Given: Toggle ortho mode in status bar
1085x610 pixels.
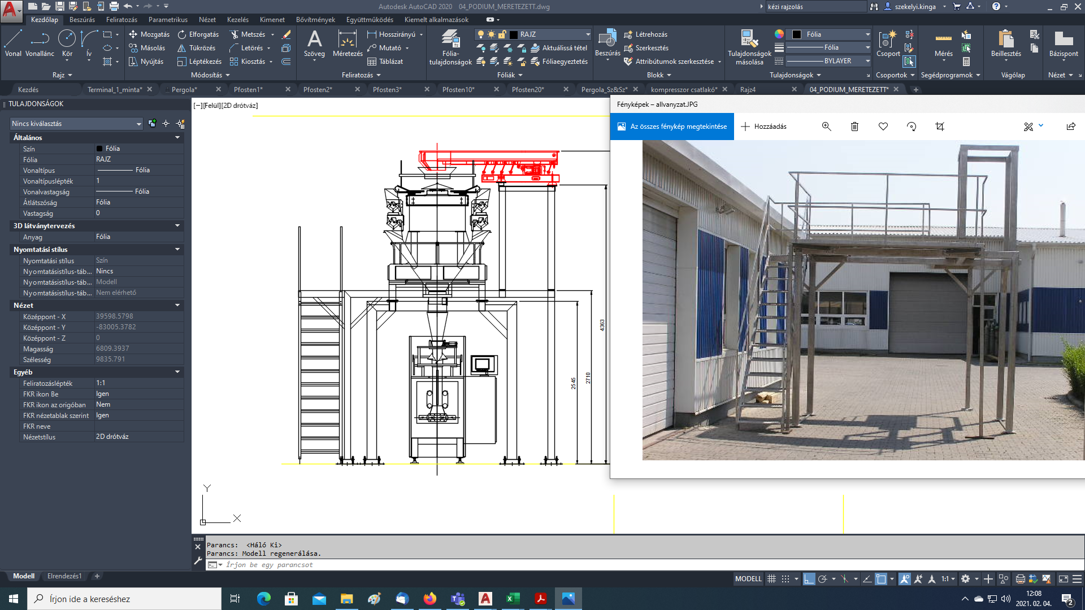Looking at the screenshot, I should (809, 579).
